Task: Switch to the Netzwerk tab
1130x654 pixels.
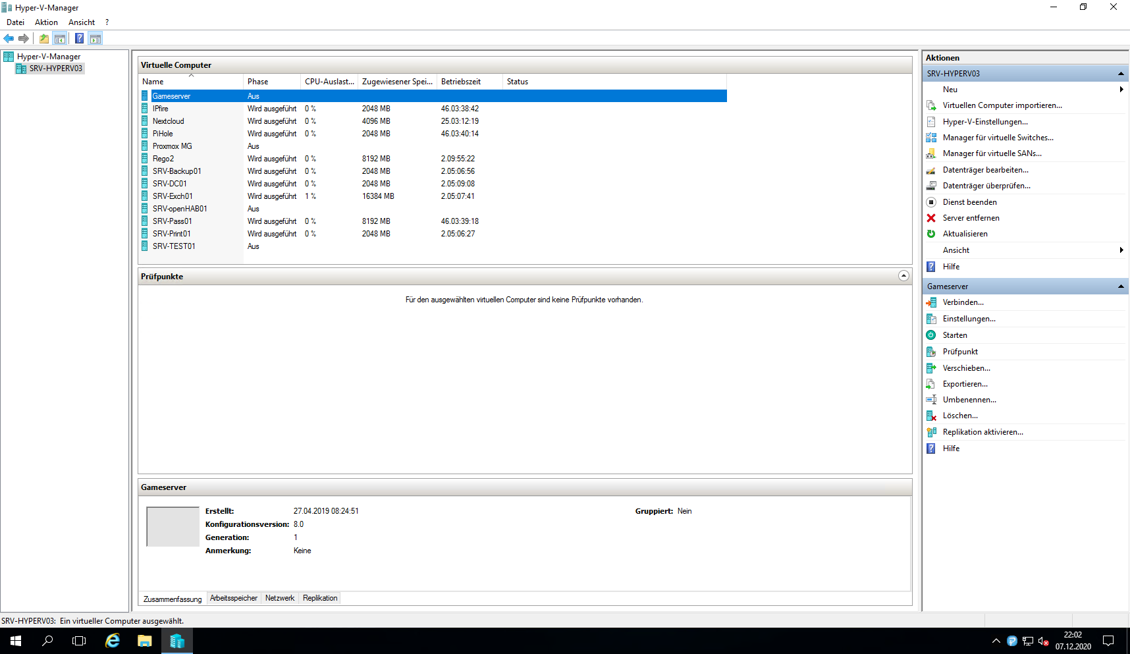Action: [x=280, y=598]
